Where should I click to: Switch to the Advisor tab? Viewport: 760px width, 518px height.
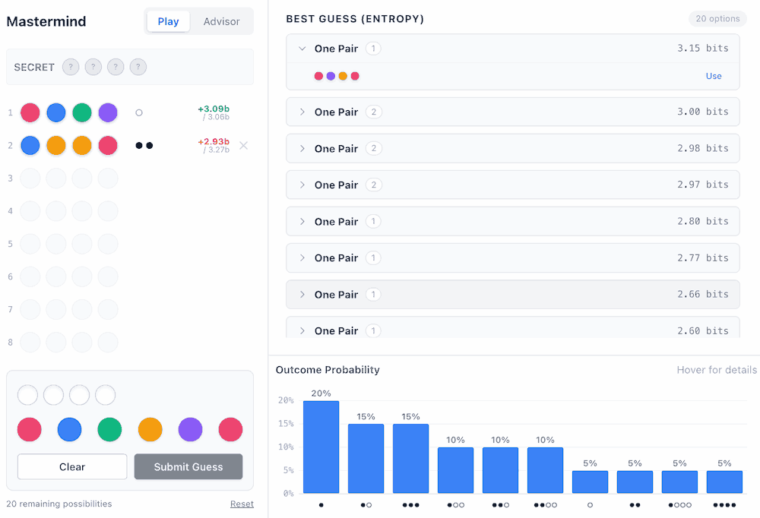[x=222, y=21]
